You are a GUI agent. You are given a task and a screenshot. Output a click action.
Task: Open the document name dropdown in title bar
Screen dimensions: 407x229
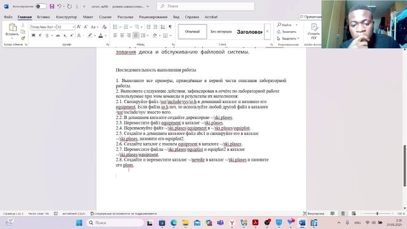click(148, 6)
